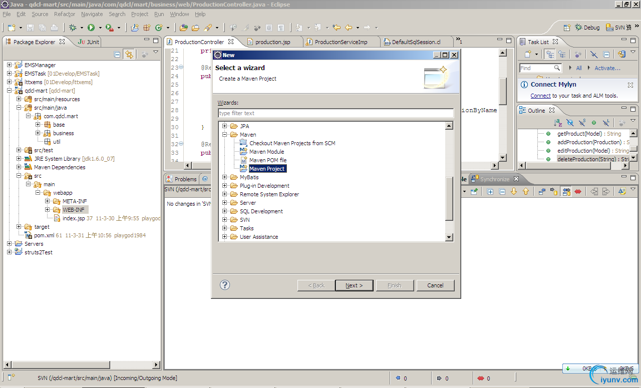Viewport: 641px width, 388px height.
Task: Click the Next button in wizard
Action: coord(354,285)
